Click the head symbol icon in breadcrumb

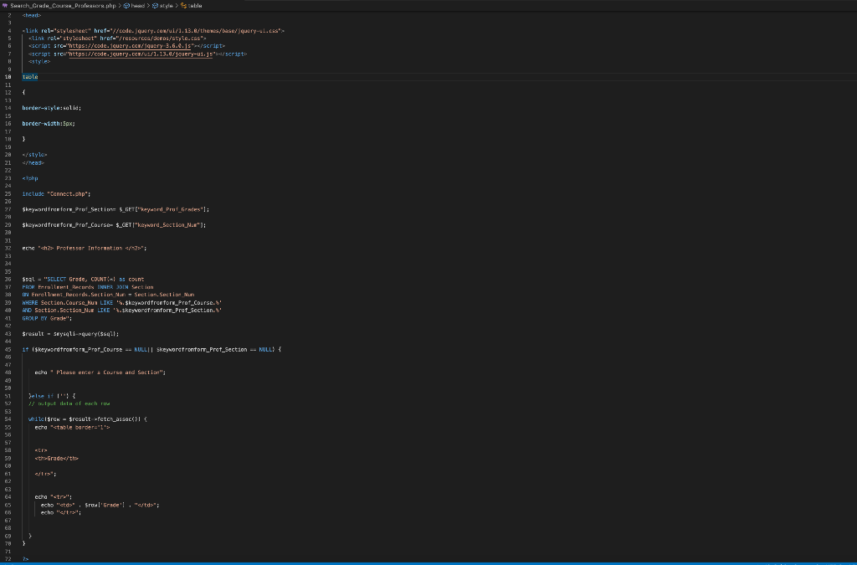click(x=126, y=6)
